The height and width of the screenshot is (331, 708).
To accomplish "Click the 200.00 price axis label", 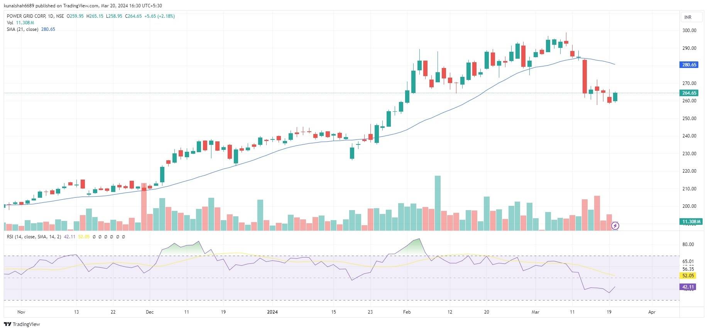I will (689, 206).
